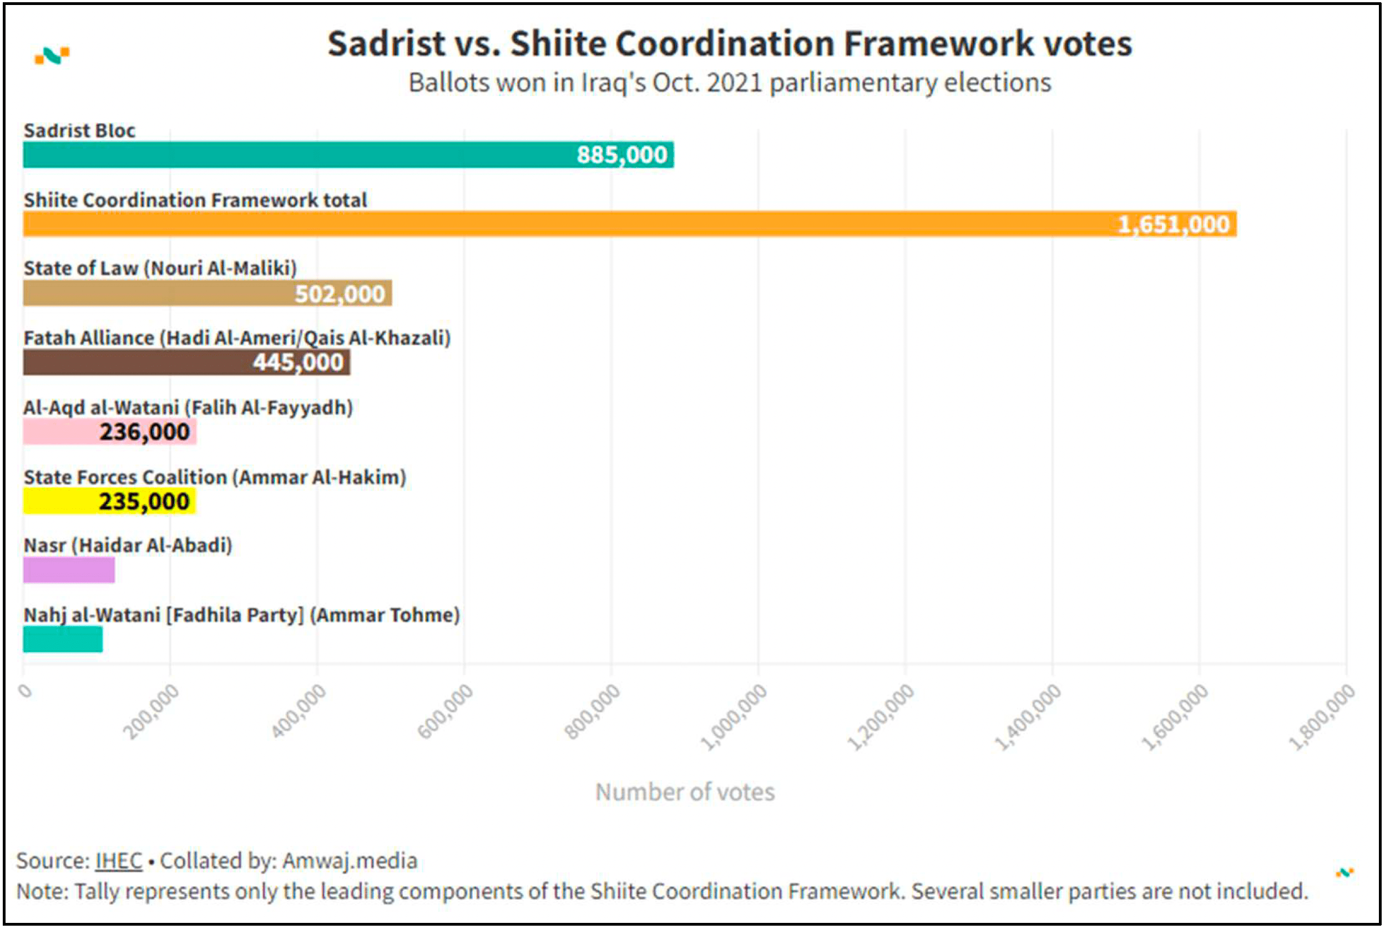Click the small Amwaj logo at bottom right
The image size is (1385, 929).
click(1344, 872)
